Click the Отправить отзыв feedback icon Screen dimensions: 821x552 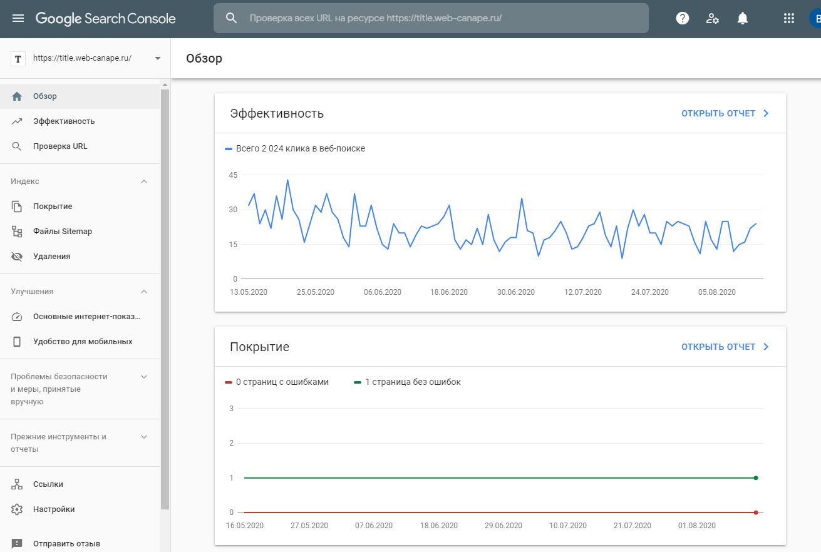[17, 544]
